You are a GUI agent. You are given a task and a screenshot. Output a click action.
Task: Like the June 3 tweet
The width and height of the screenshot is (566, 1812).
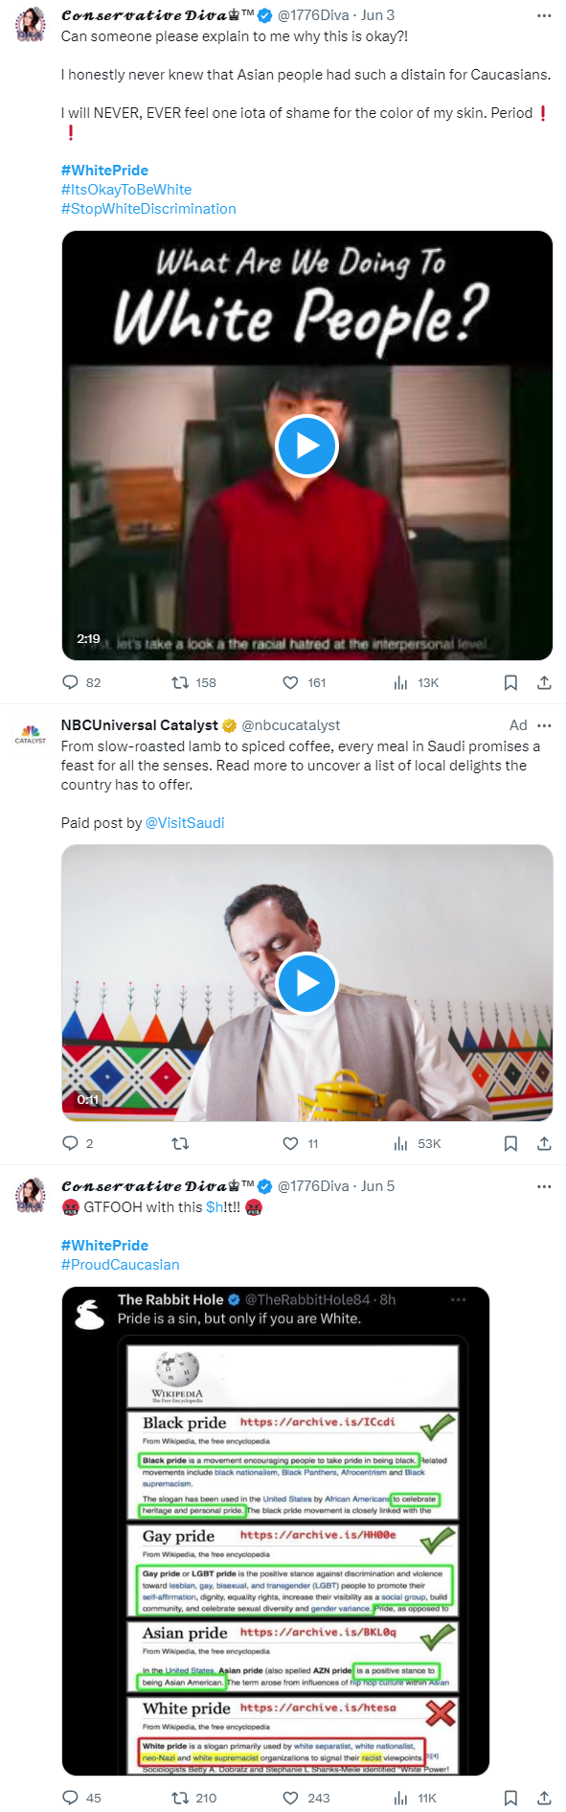point(289,682)
